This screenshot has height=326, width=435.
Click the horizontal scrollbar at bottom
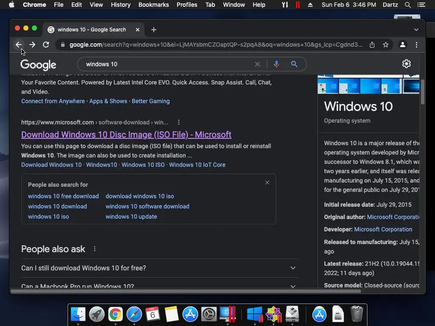[x=186, y=291]
